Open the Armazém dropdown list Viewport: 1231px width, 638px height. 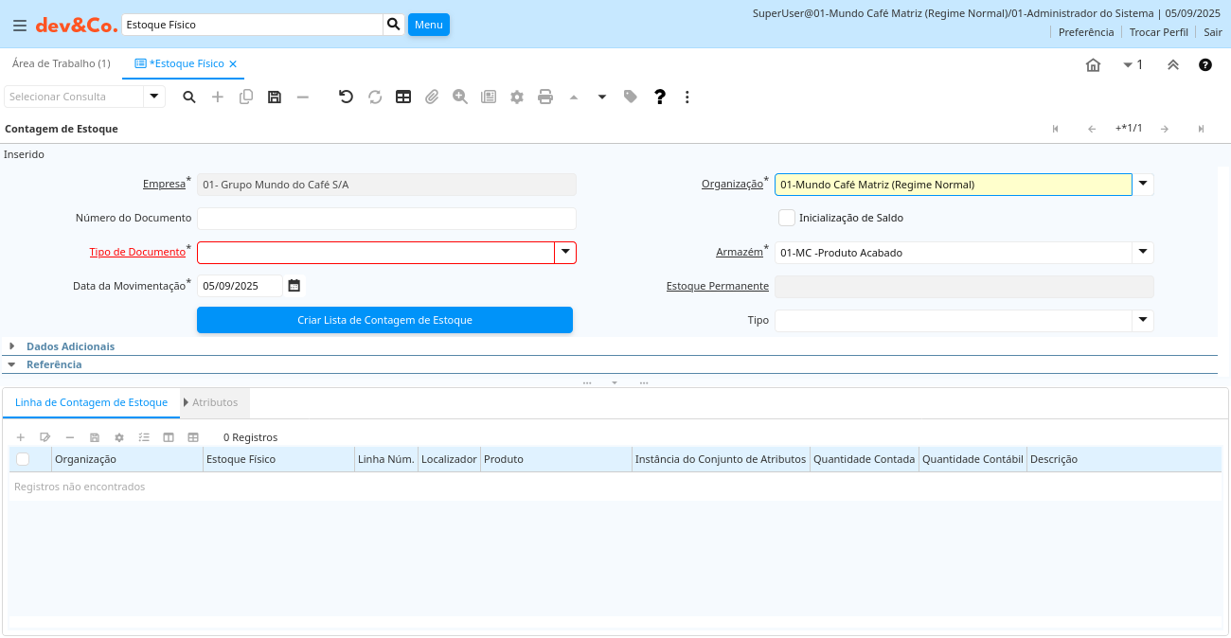(x=1143, y=253)
